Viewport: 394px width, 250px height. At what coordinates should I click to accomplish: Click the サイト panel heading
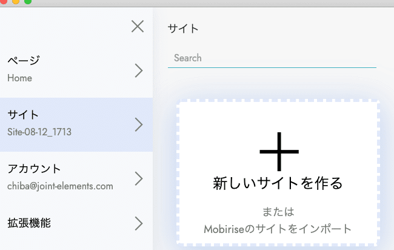click(183, 29)
